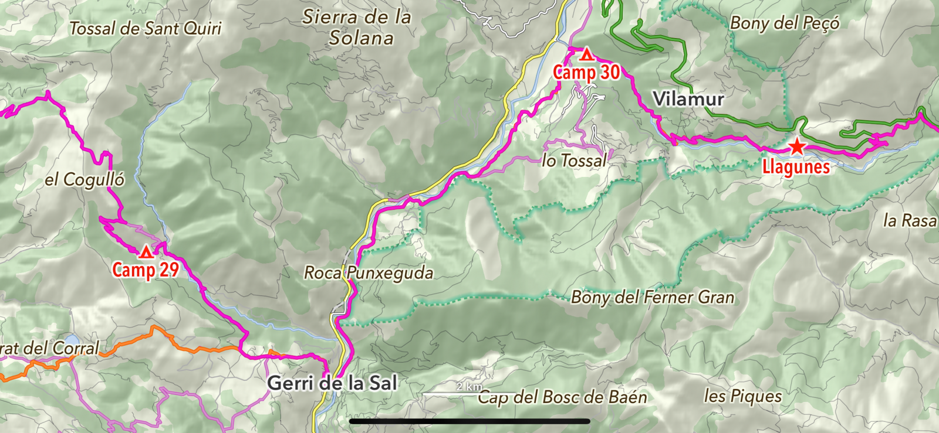Click the Camp 29 red label
Screen dimensions: 939x433
pyautogui.click(x=146, y=270)
